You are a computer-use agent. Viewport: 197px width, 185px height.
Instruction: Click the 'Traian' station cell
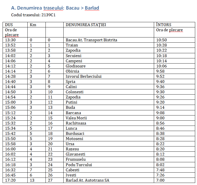pyautogui.click(x=72, y=45)
